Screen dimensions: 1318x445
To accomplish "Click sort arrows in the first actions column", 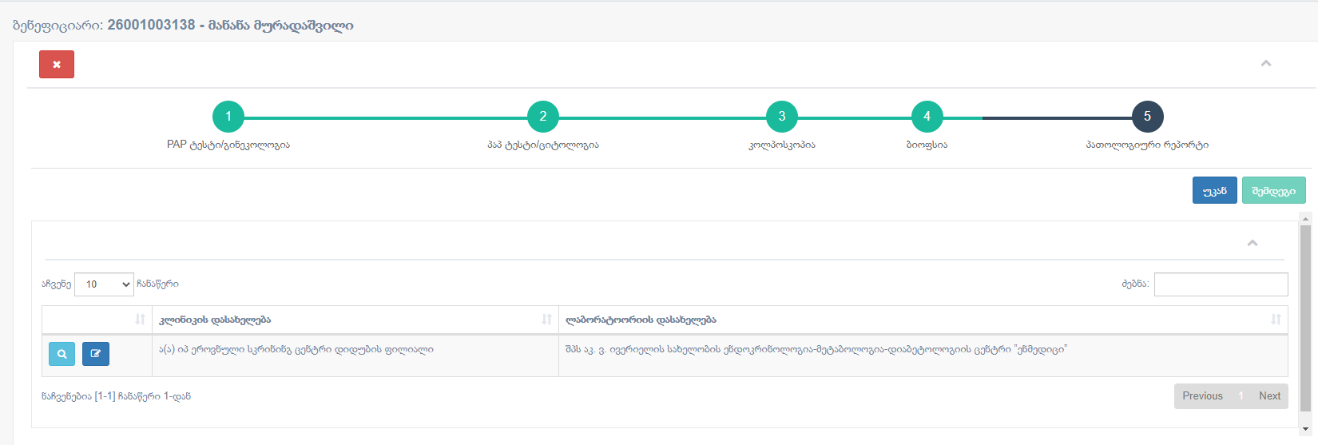I will [x=141, y=320].
